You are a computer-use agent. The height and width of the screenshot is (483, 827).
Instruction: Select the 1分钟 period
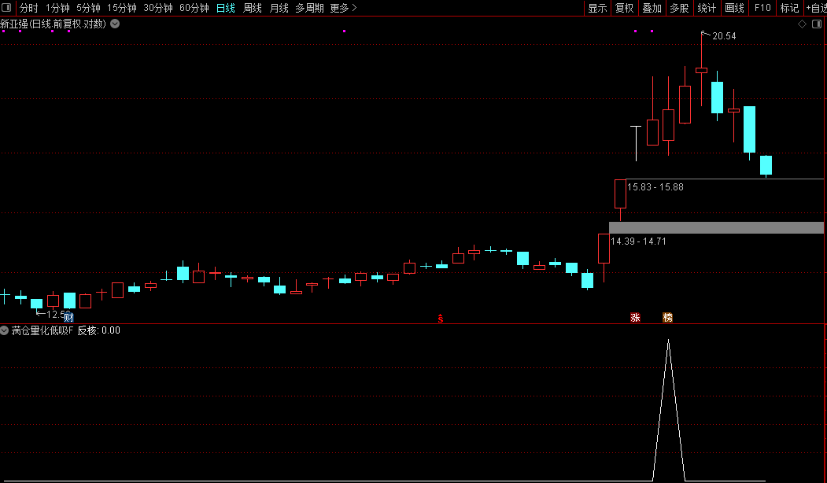[x=57, y=8]
